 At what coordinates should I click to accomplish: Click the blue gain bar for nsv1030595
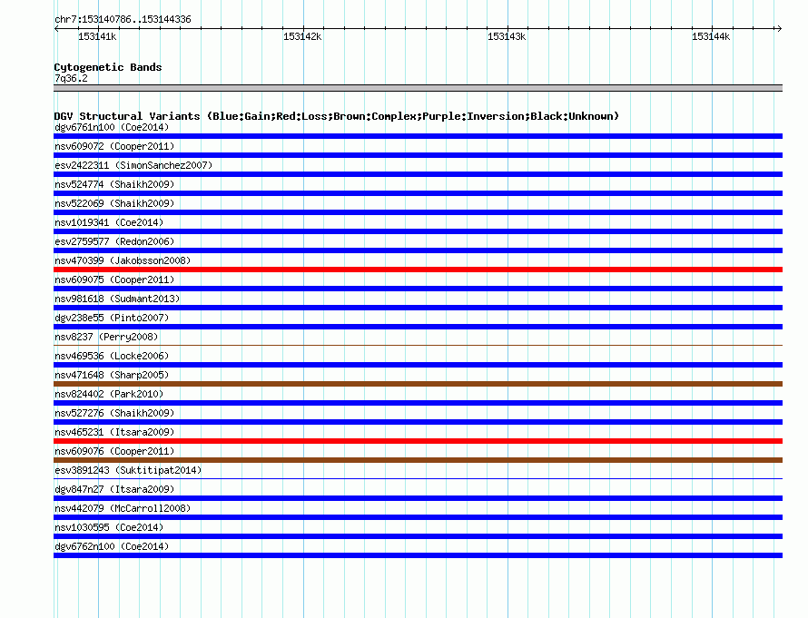[x=418, y=536]
